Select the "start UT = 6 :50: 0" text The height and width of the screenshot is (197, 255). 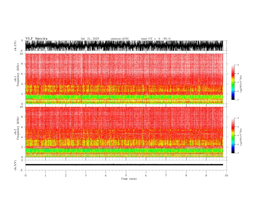[x=156, y=39]
